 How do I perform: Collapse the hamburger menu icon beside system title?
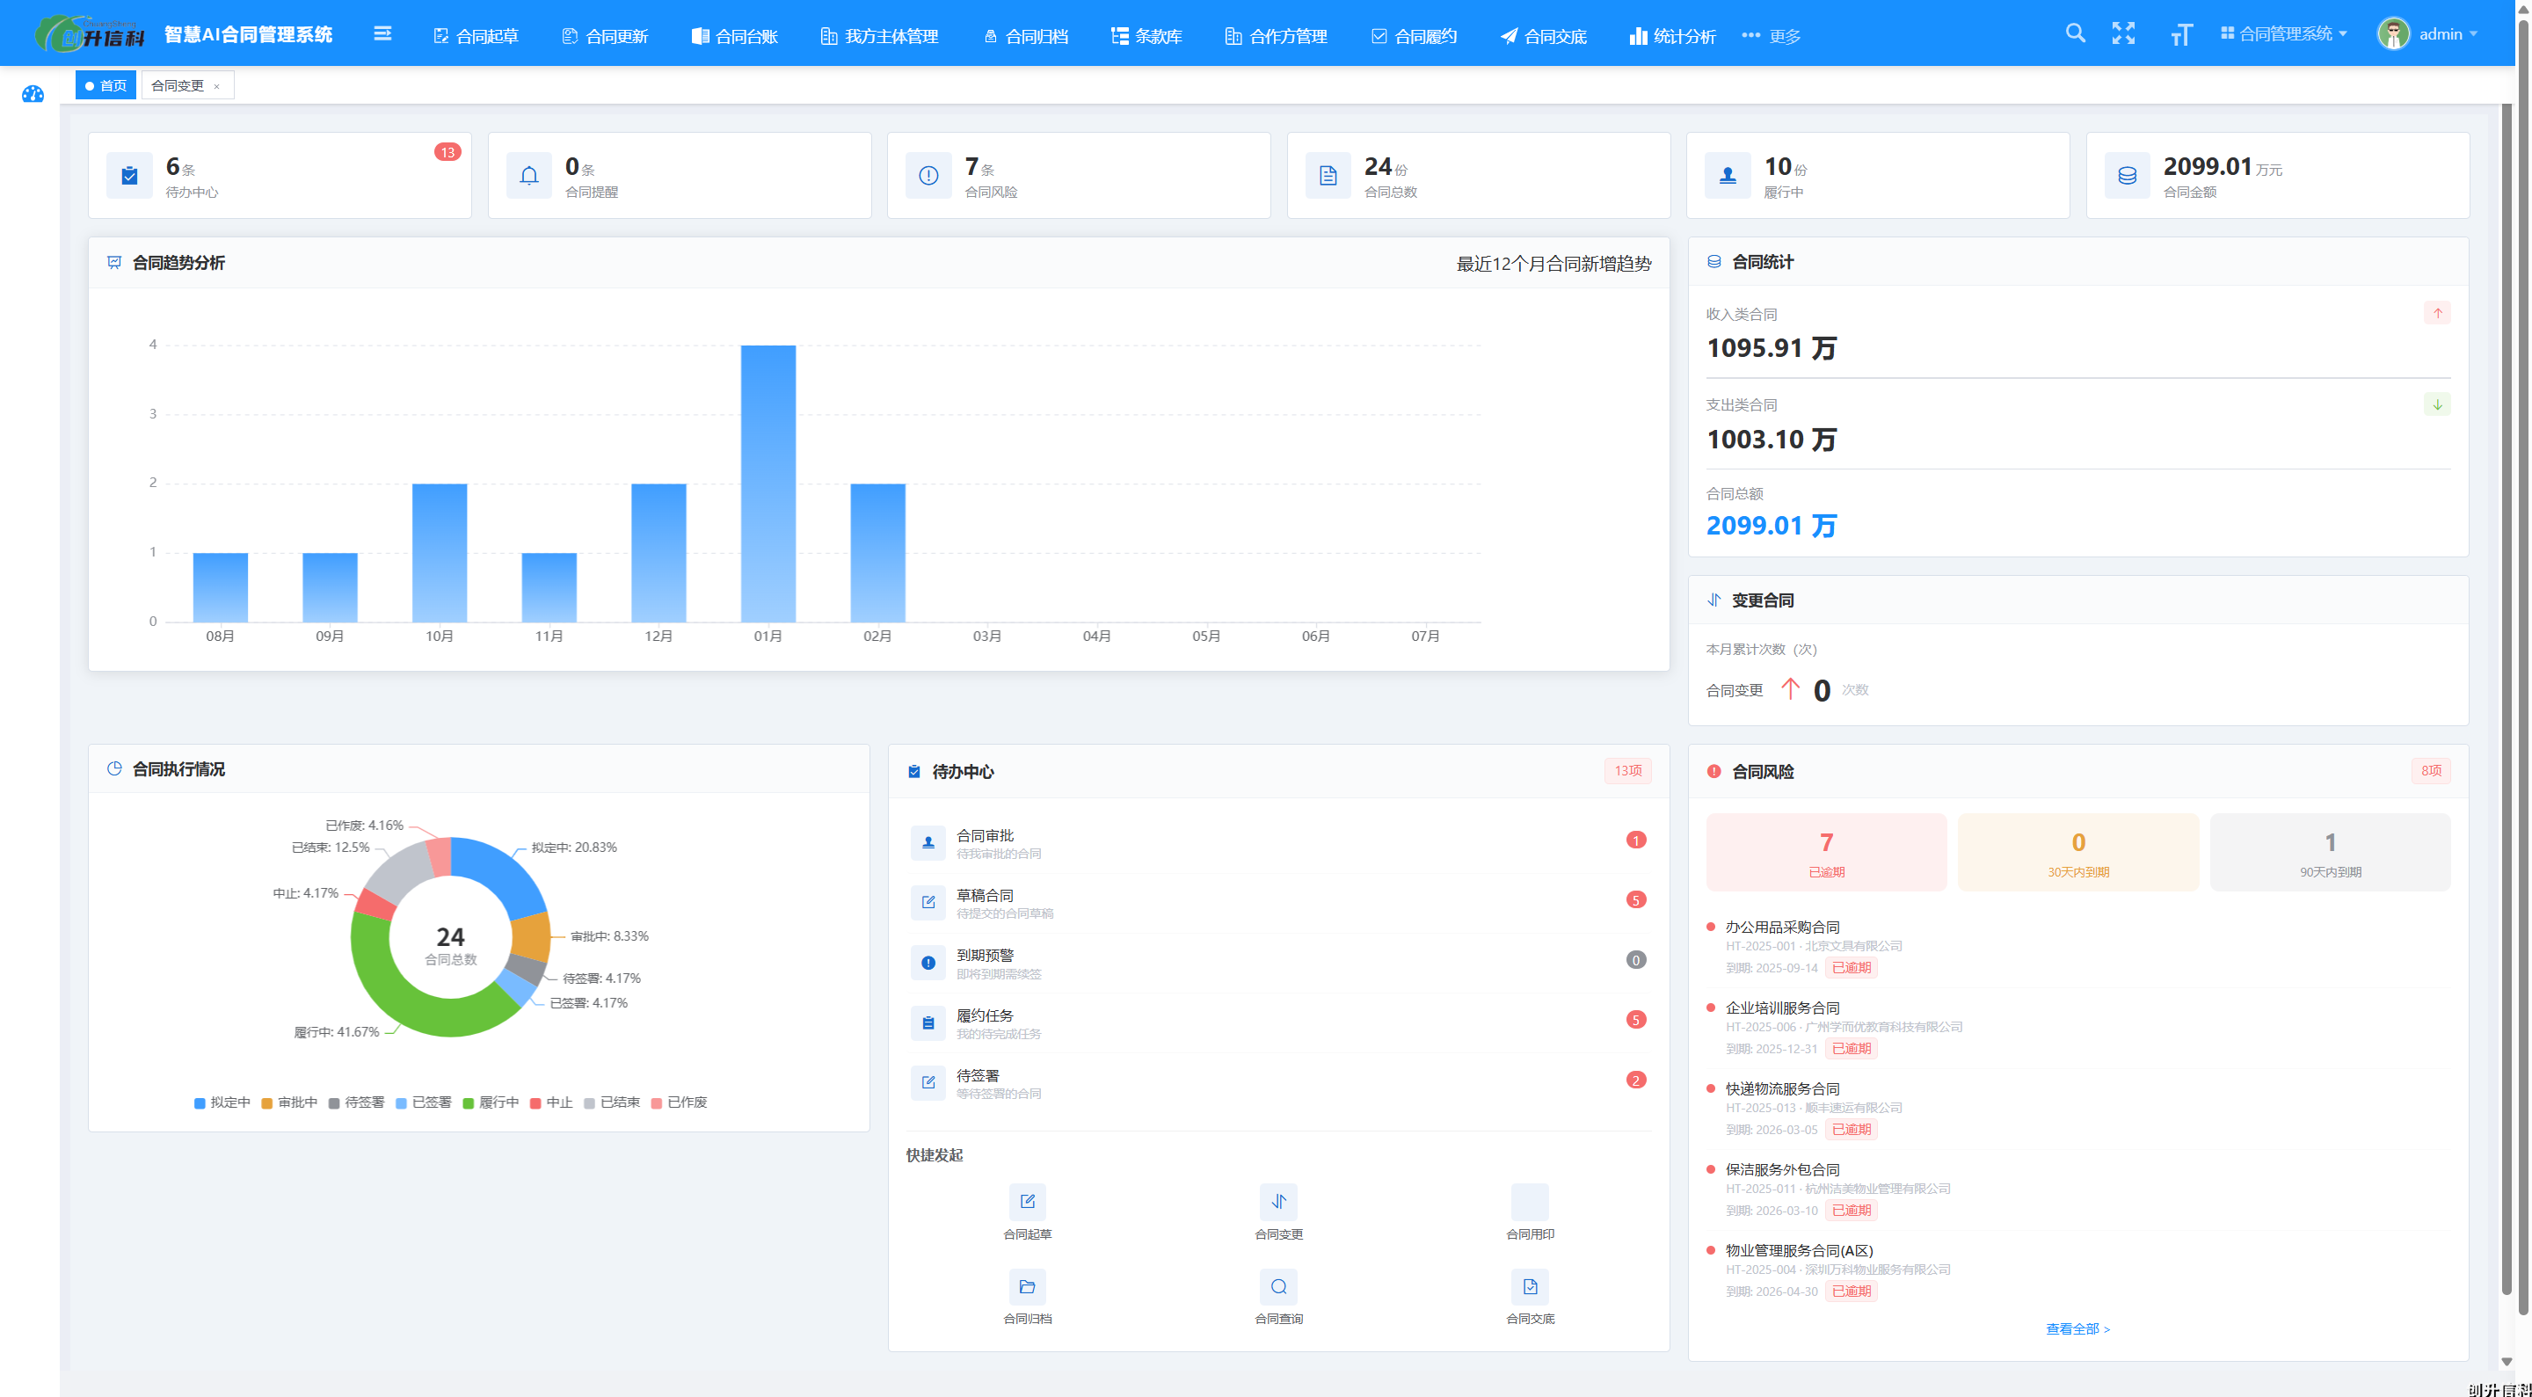[382, 34]
